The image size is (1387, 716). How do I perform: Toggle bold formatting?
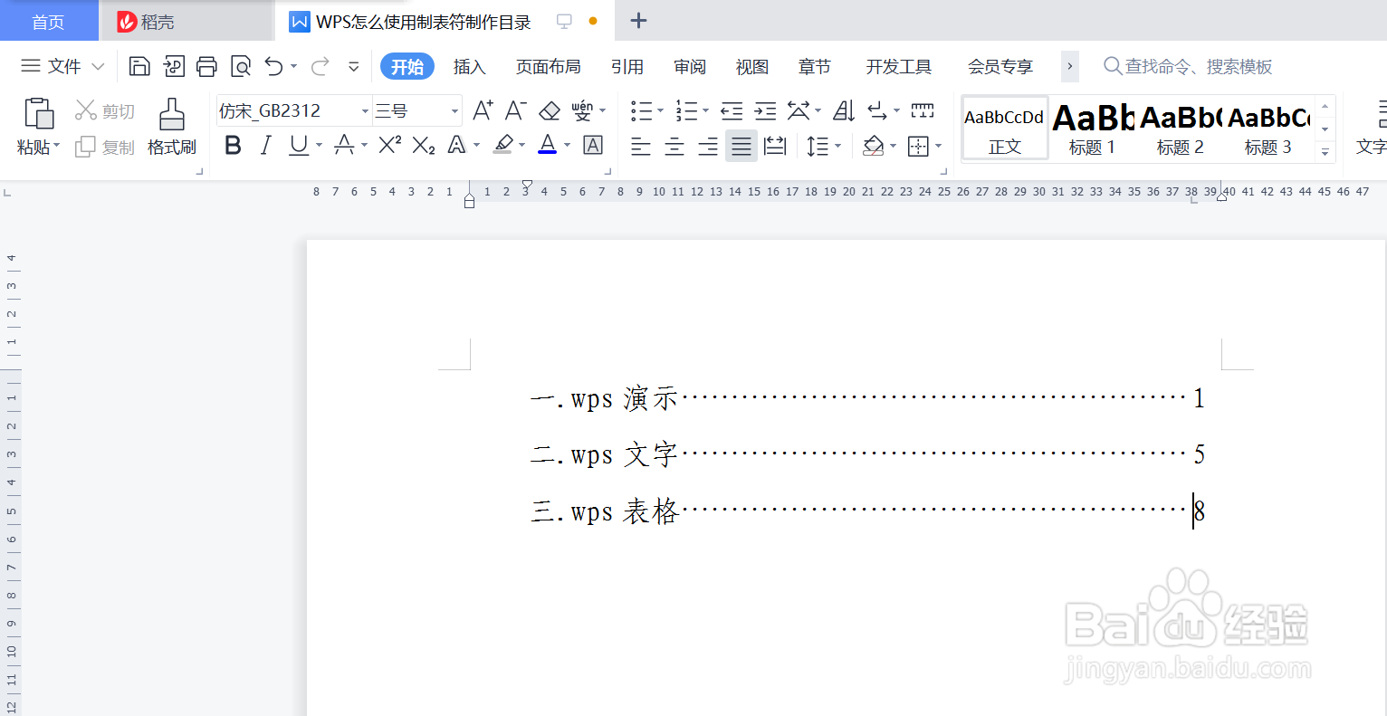tap(233, 145)
